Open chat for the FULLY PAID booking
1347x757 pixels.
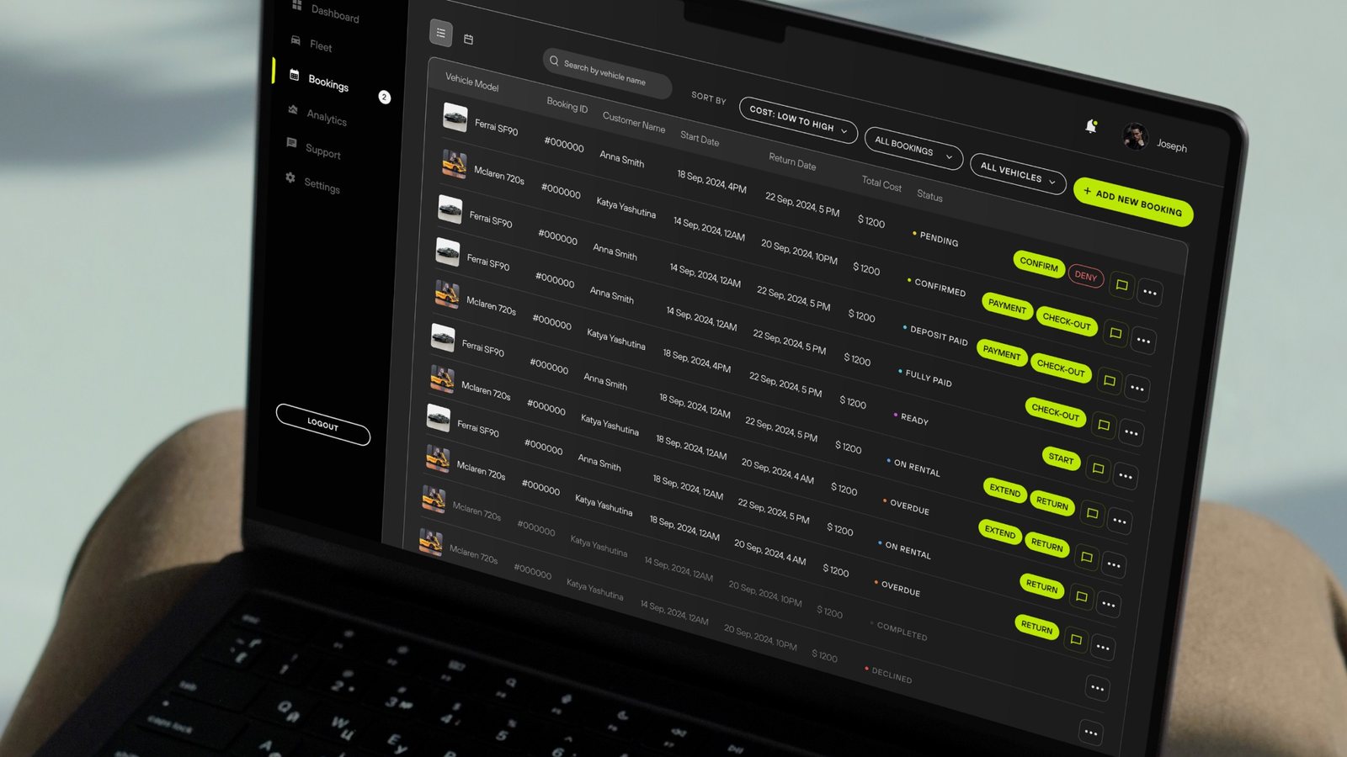tap(1104, 426)
